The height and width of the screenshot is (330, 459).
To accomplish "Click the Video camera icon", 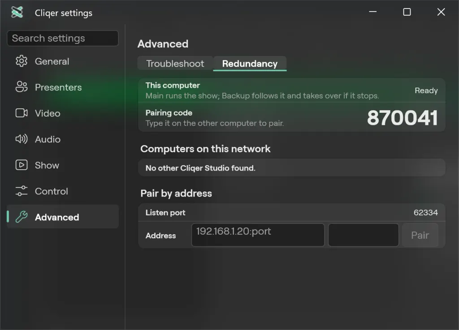I will [x=22, y=113].
